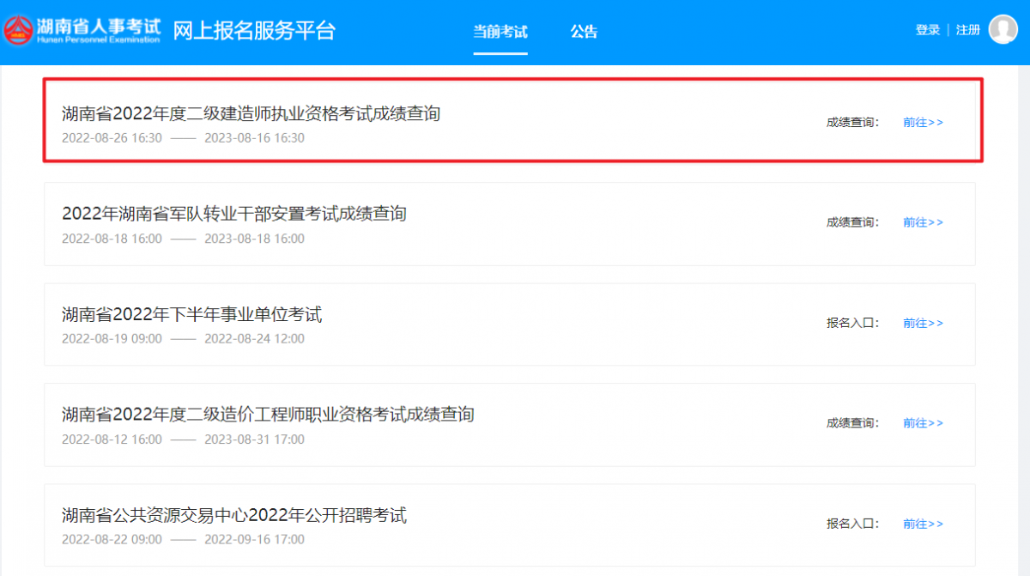Viewport: 1030px width, 576px height.
Task: Click the 注册 link
Action: pos(968,30)
